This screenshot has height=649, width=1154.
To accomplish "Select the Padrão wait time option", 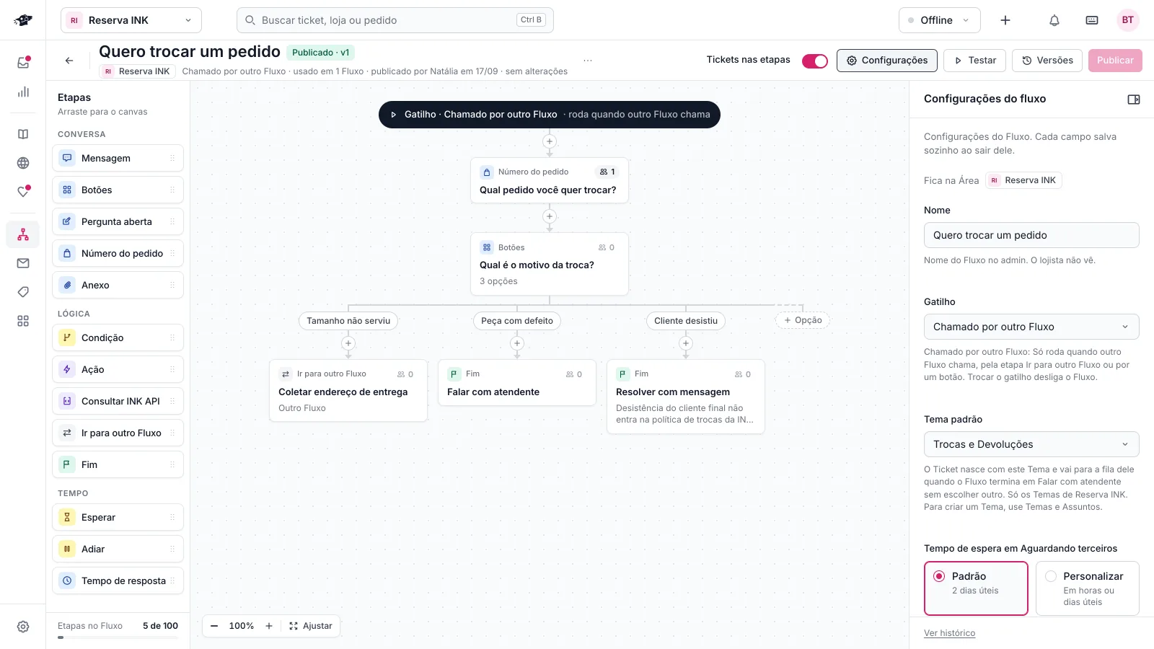I will 976,588.
